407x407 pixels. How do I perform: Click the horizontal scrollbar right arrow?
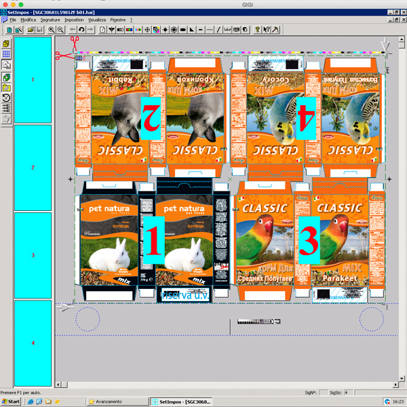click(395, 385)
